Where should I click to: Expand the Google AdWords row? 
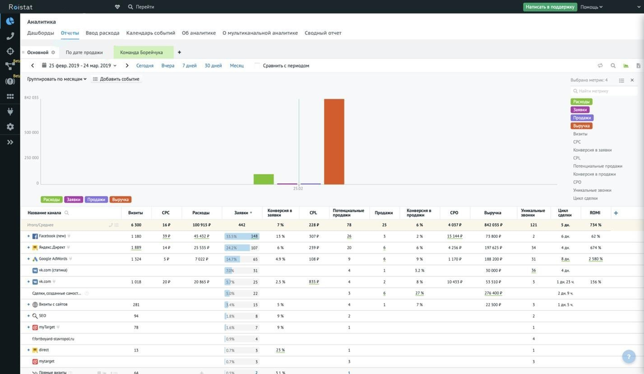coord(28,259)
